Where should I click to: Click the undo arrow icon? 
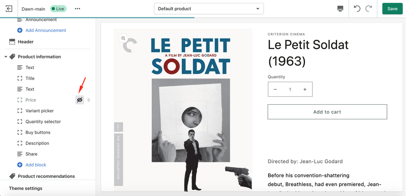click(x=357, y=9)
